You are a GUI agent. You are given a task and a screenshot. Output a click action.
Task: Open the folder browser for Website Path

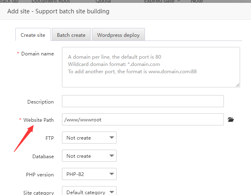pyautogui.click(x=231, y=120)
